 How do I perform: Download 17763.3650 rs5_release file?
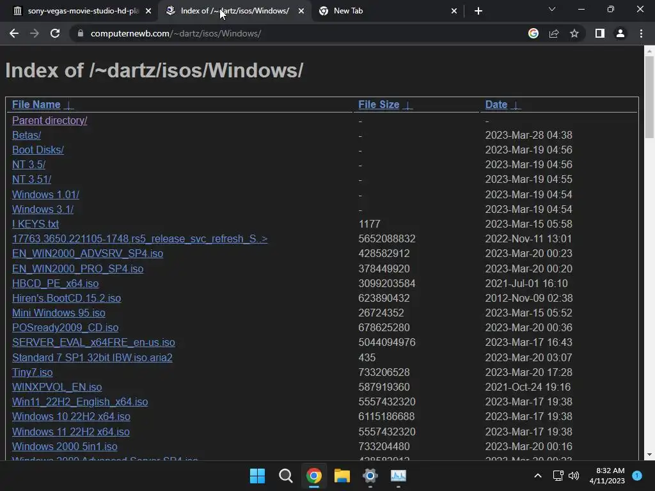140,239
